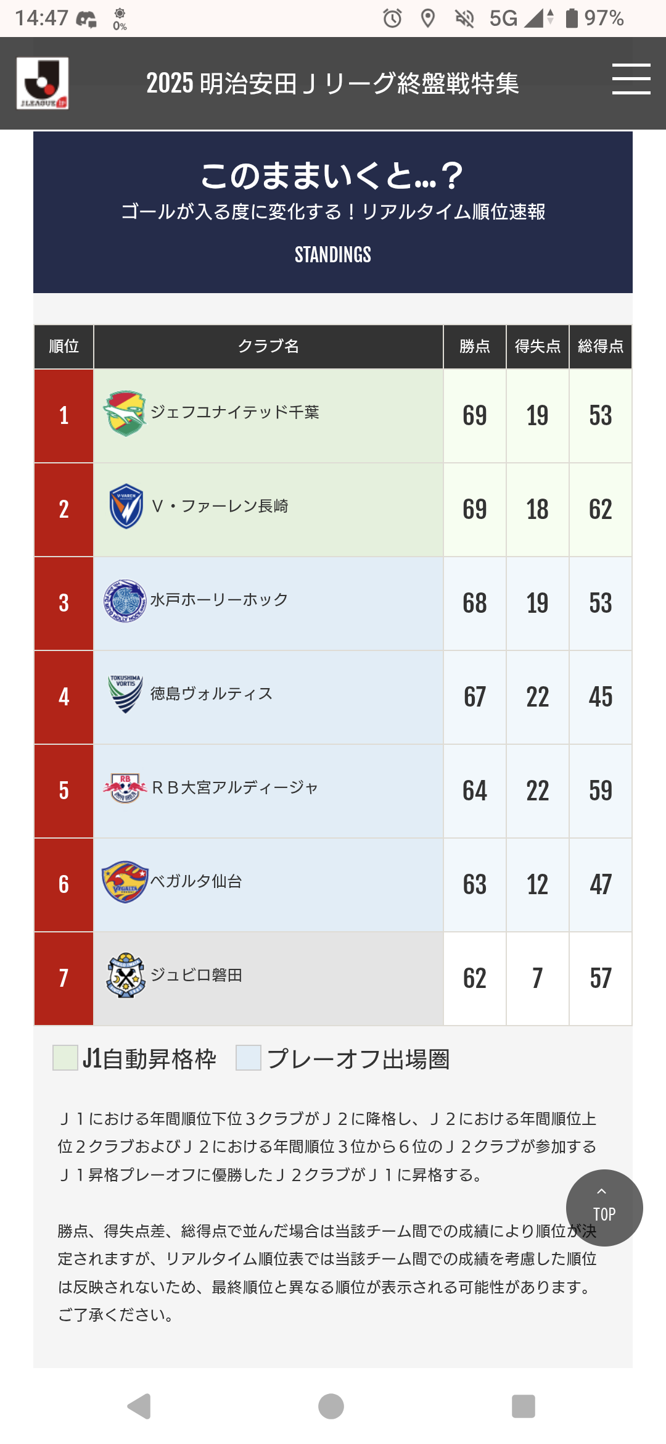Tap the JEF United Chiba crest
The image size is (666, 1444).
(x=125, y=413)
